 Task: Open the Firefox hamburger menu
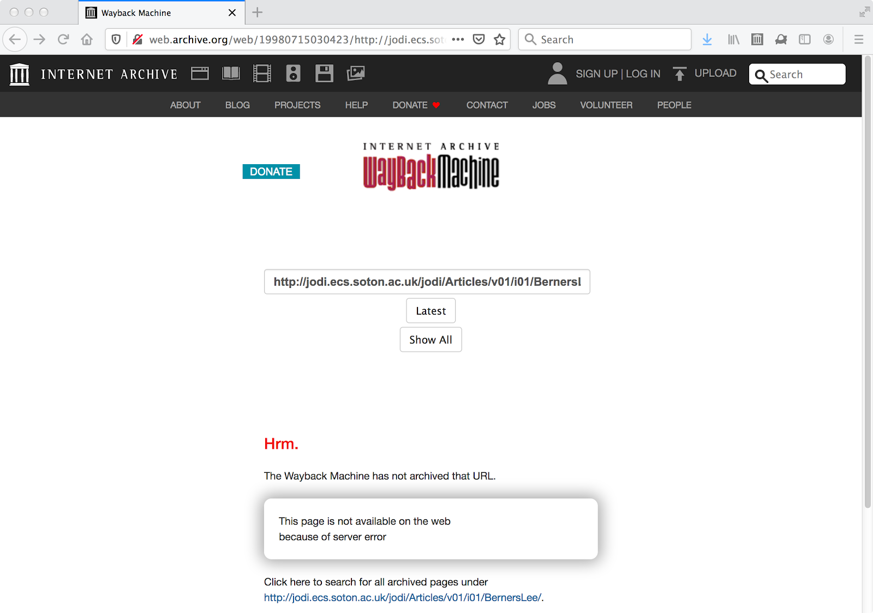click(x=859, y=39)
